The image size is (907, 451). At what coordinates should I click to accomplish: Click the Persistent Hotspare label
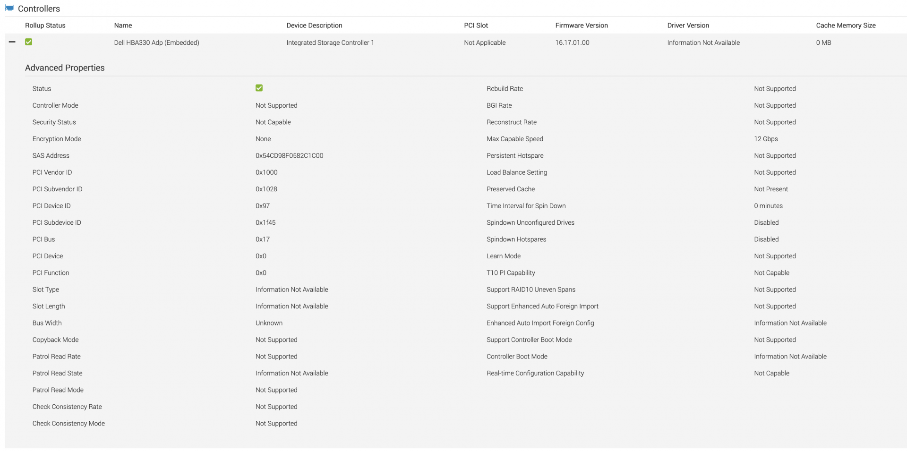pos(515,155)
